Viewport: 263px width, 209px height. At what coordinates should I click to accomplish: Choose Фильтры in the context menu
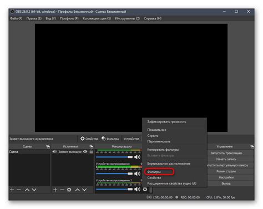(174, 172)
